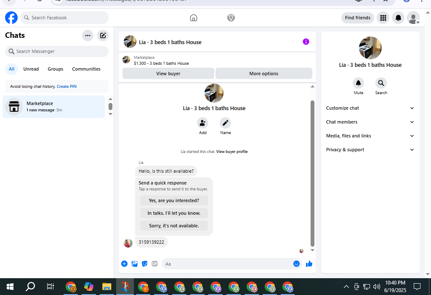Open the notifications bell in the top bar
431x295 pixels.
point(398,18)
